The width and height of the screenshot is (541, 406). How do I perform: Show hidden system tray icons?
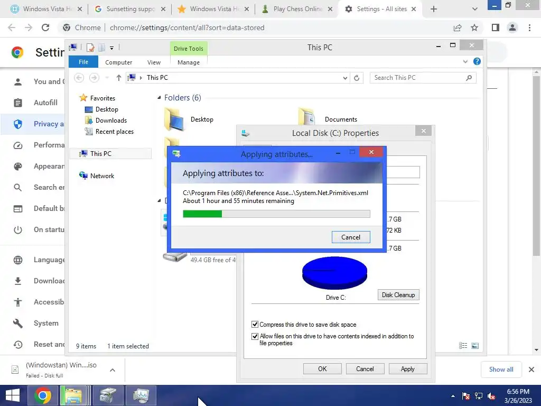[x=453, y=396]
